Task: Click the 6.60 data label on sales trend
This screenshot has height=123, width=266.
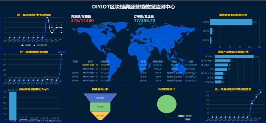Action: pyautogui.click(x=48, y=77)
